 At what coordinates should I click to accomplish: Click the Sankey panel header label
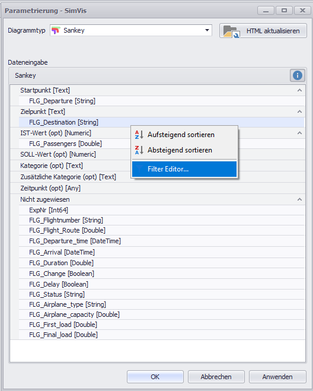[x=25, y=75]
